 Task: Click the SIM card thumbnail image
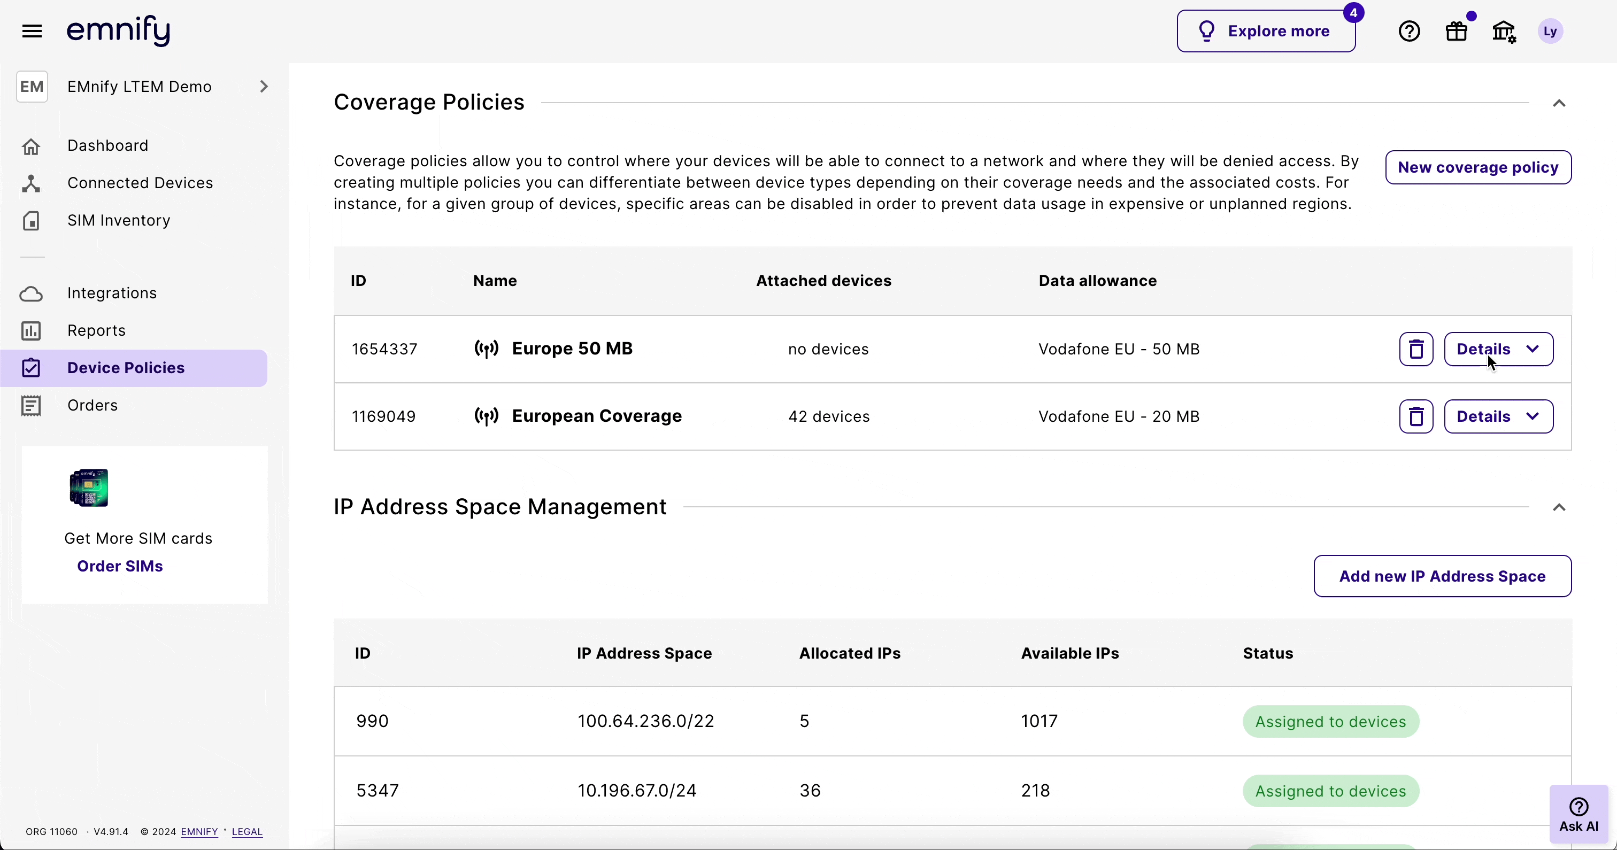89,488
